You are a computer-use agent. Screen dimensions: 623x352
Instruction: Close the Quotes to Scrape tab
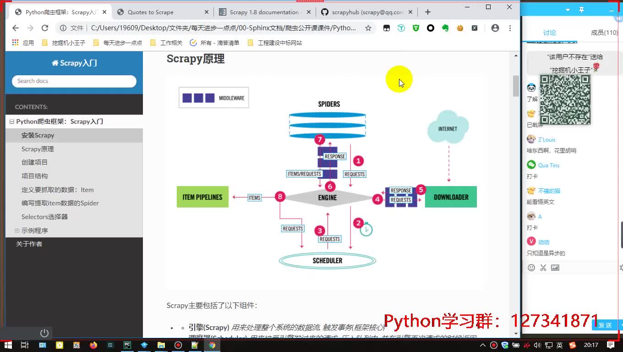[206, 12]
